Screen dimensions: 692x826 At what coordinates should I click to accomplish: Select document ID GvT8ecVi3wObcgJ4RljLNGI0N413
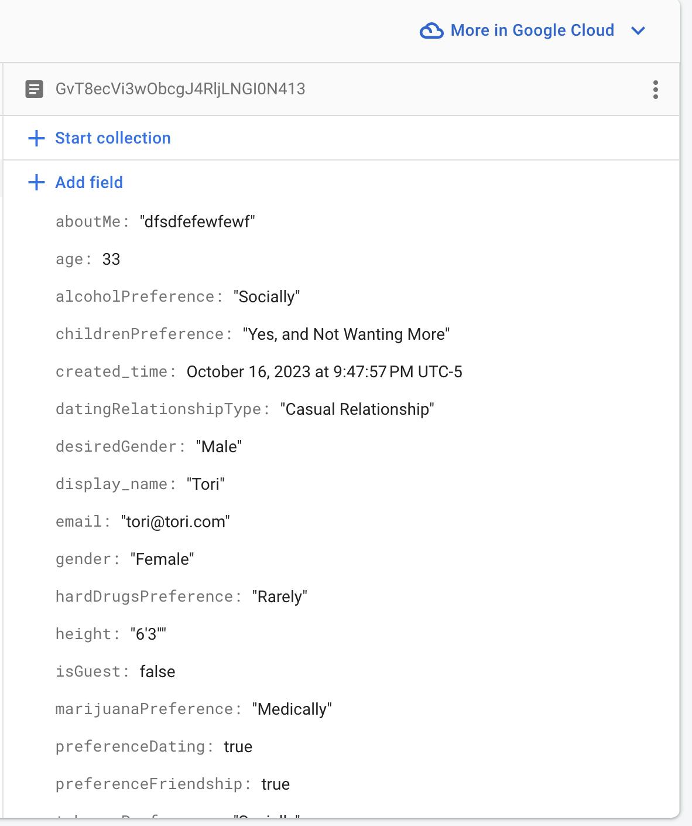(x=180, y=89)
